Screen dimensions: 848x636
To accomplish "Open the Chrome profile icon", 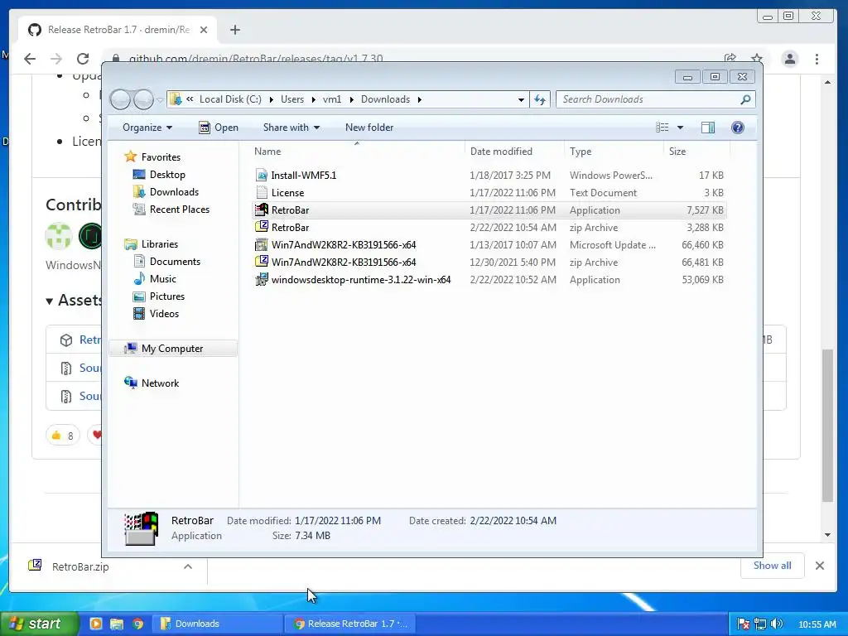I will [789, 59].
